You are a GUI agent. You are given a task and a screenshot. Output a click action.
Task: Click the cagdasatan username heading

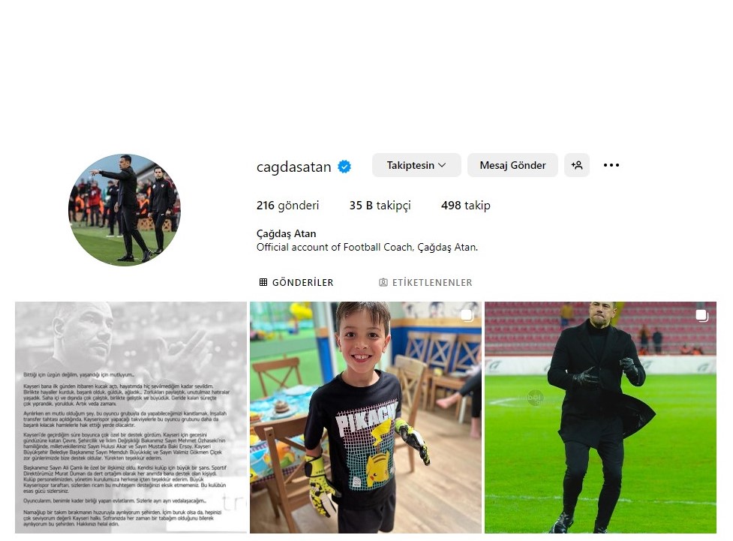tap(293, 167)
